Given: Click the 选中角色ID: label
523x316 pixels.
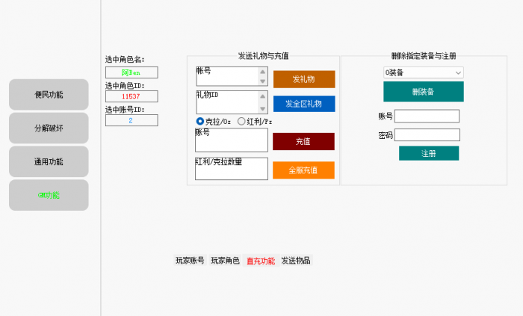Looking at the screenshot, I should tap(125, 86).
